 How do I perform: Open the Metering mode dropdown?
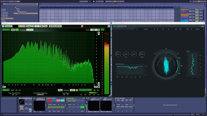72,90
